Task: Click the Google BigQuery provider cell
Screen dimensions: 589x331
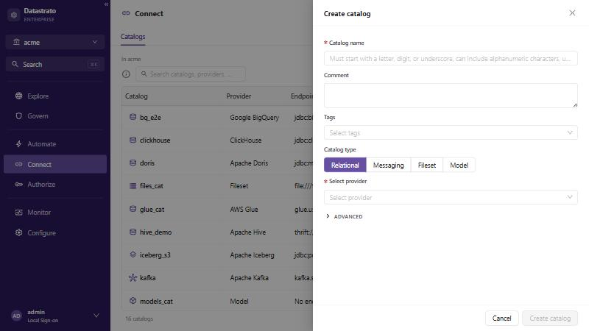Action: click(254, 118)
